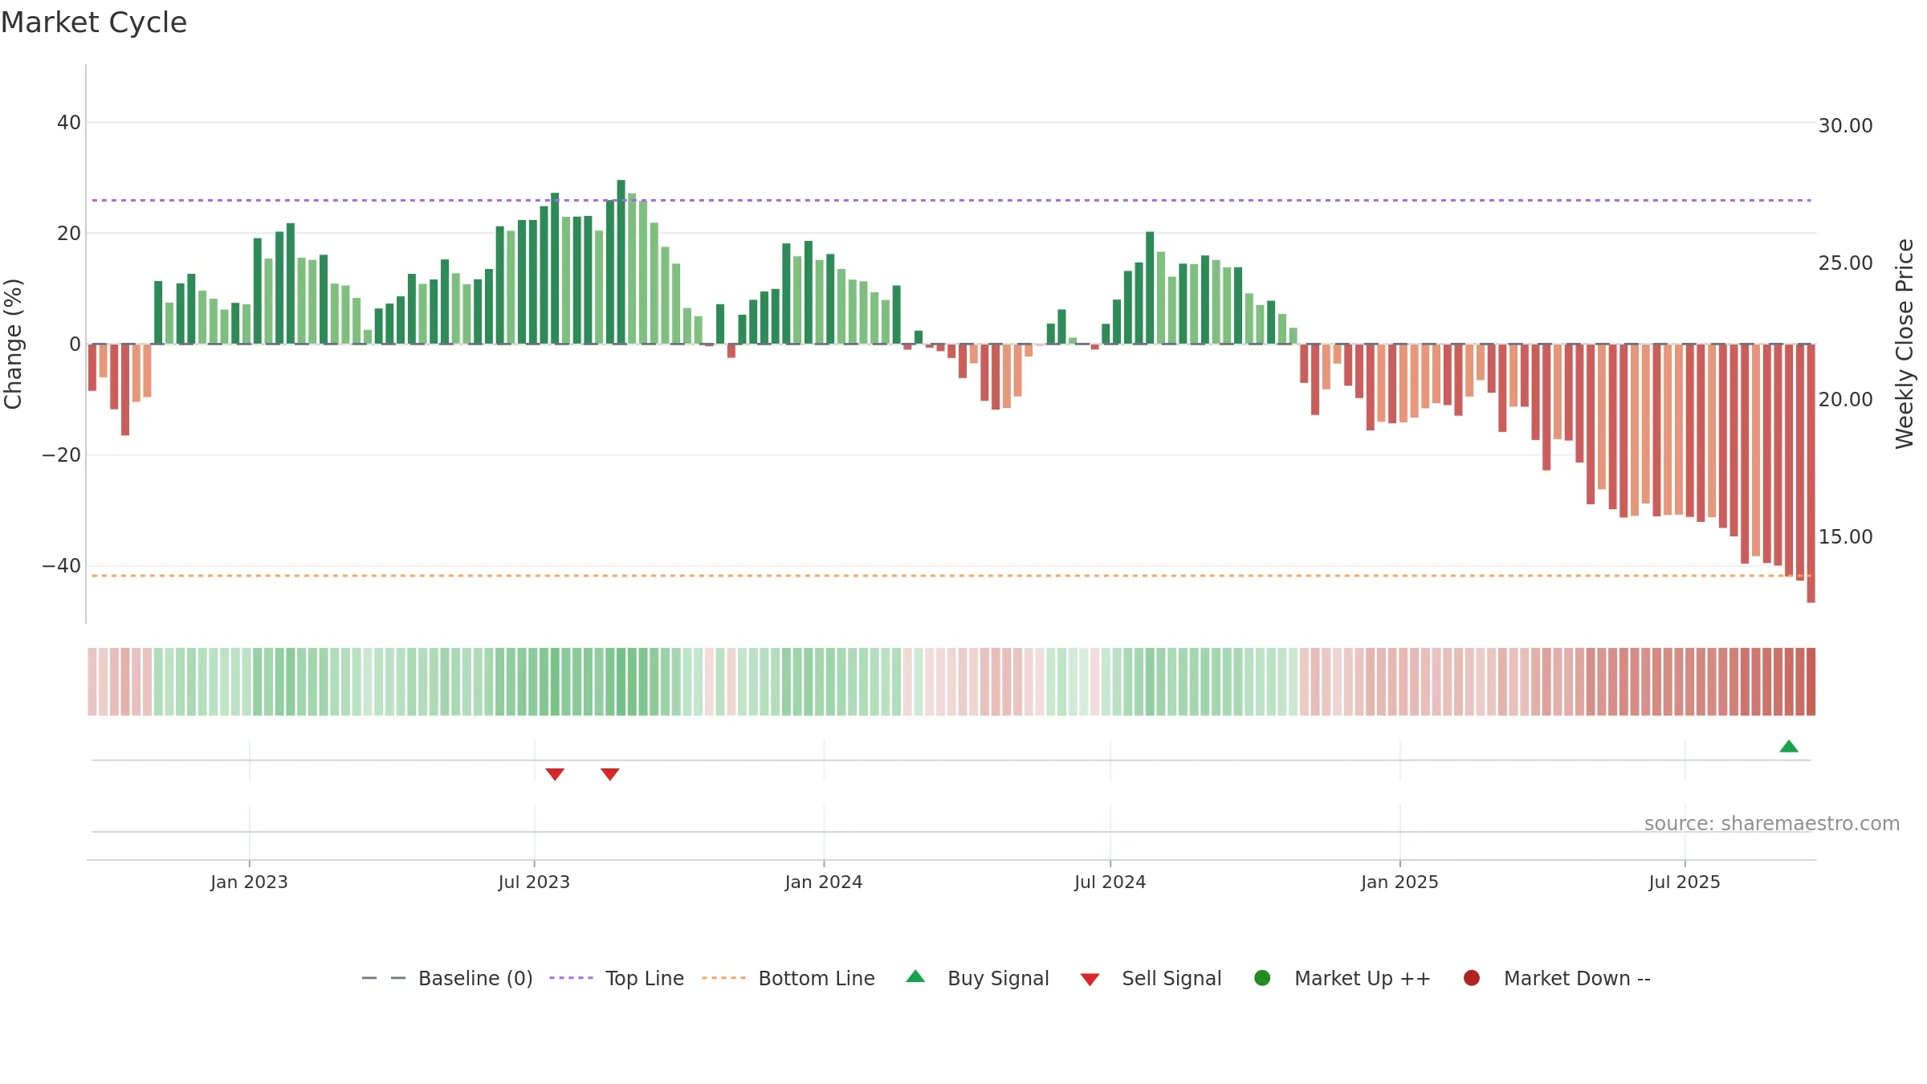Click the Jan 2025 axis label
The width and height of the screenshot is (1927, 1084).
(1399, 882)
